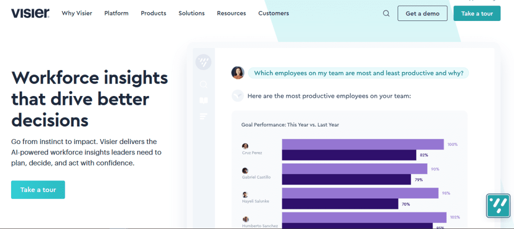Screen dimensions: 514x229
Task: Click the assistant icon beside the answer
Action: pos(237,96)
